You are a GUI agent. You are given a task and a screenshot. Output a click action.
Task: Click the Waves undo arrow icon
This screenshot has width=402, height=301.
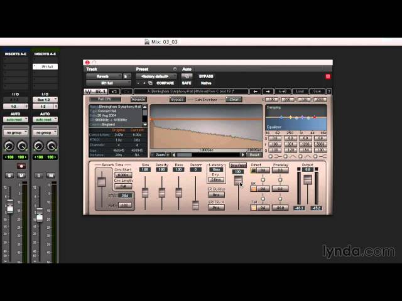(114, 92)
